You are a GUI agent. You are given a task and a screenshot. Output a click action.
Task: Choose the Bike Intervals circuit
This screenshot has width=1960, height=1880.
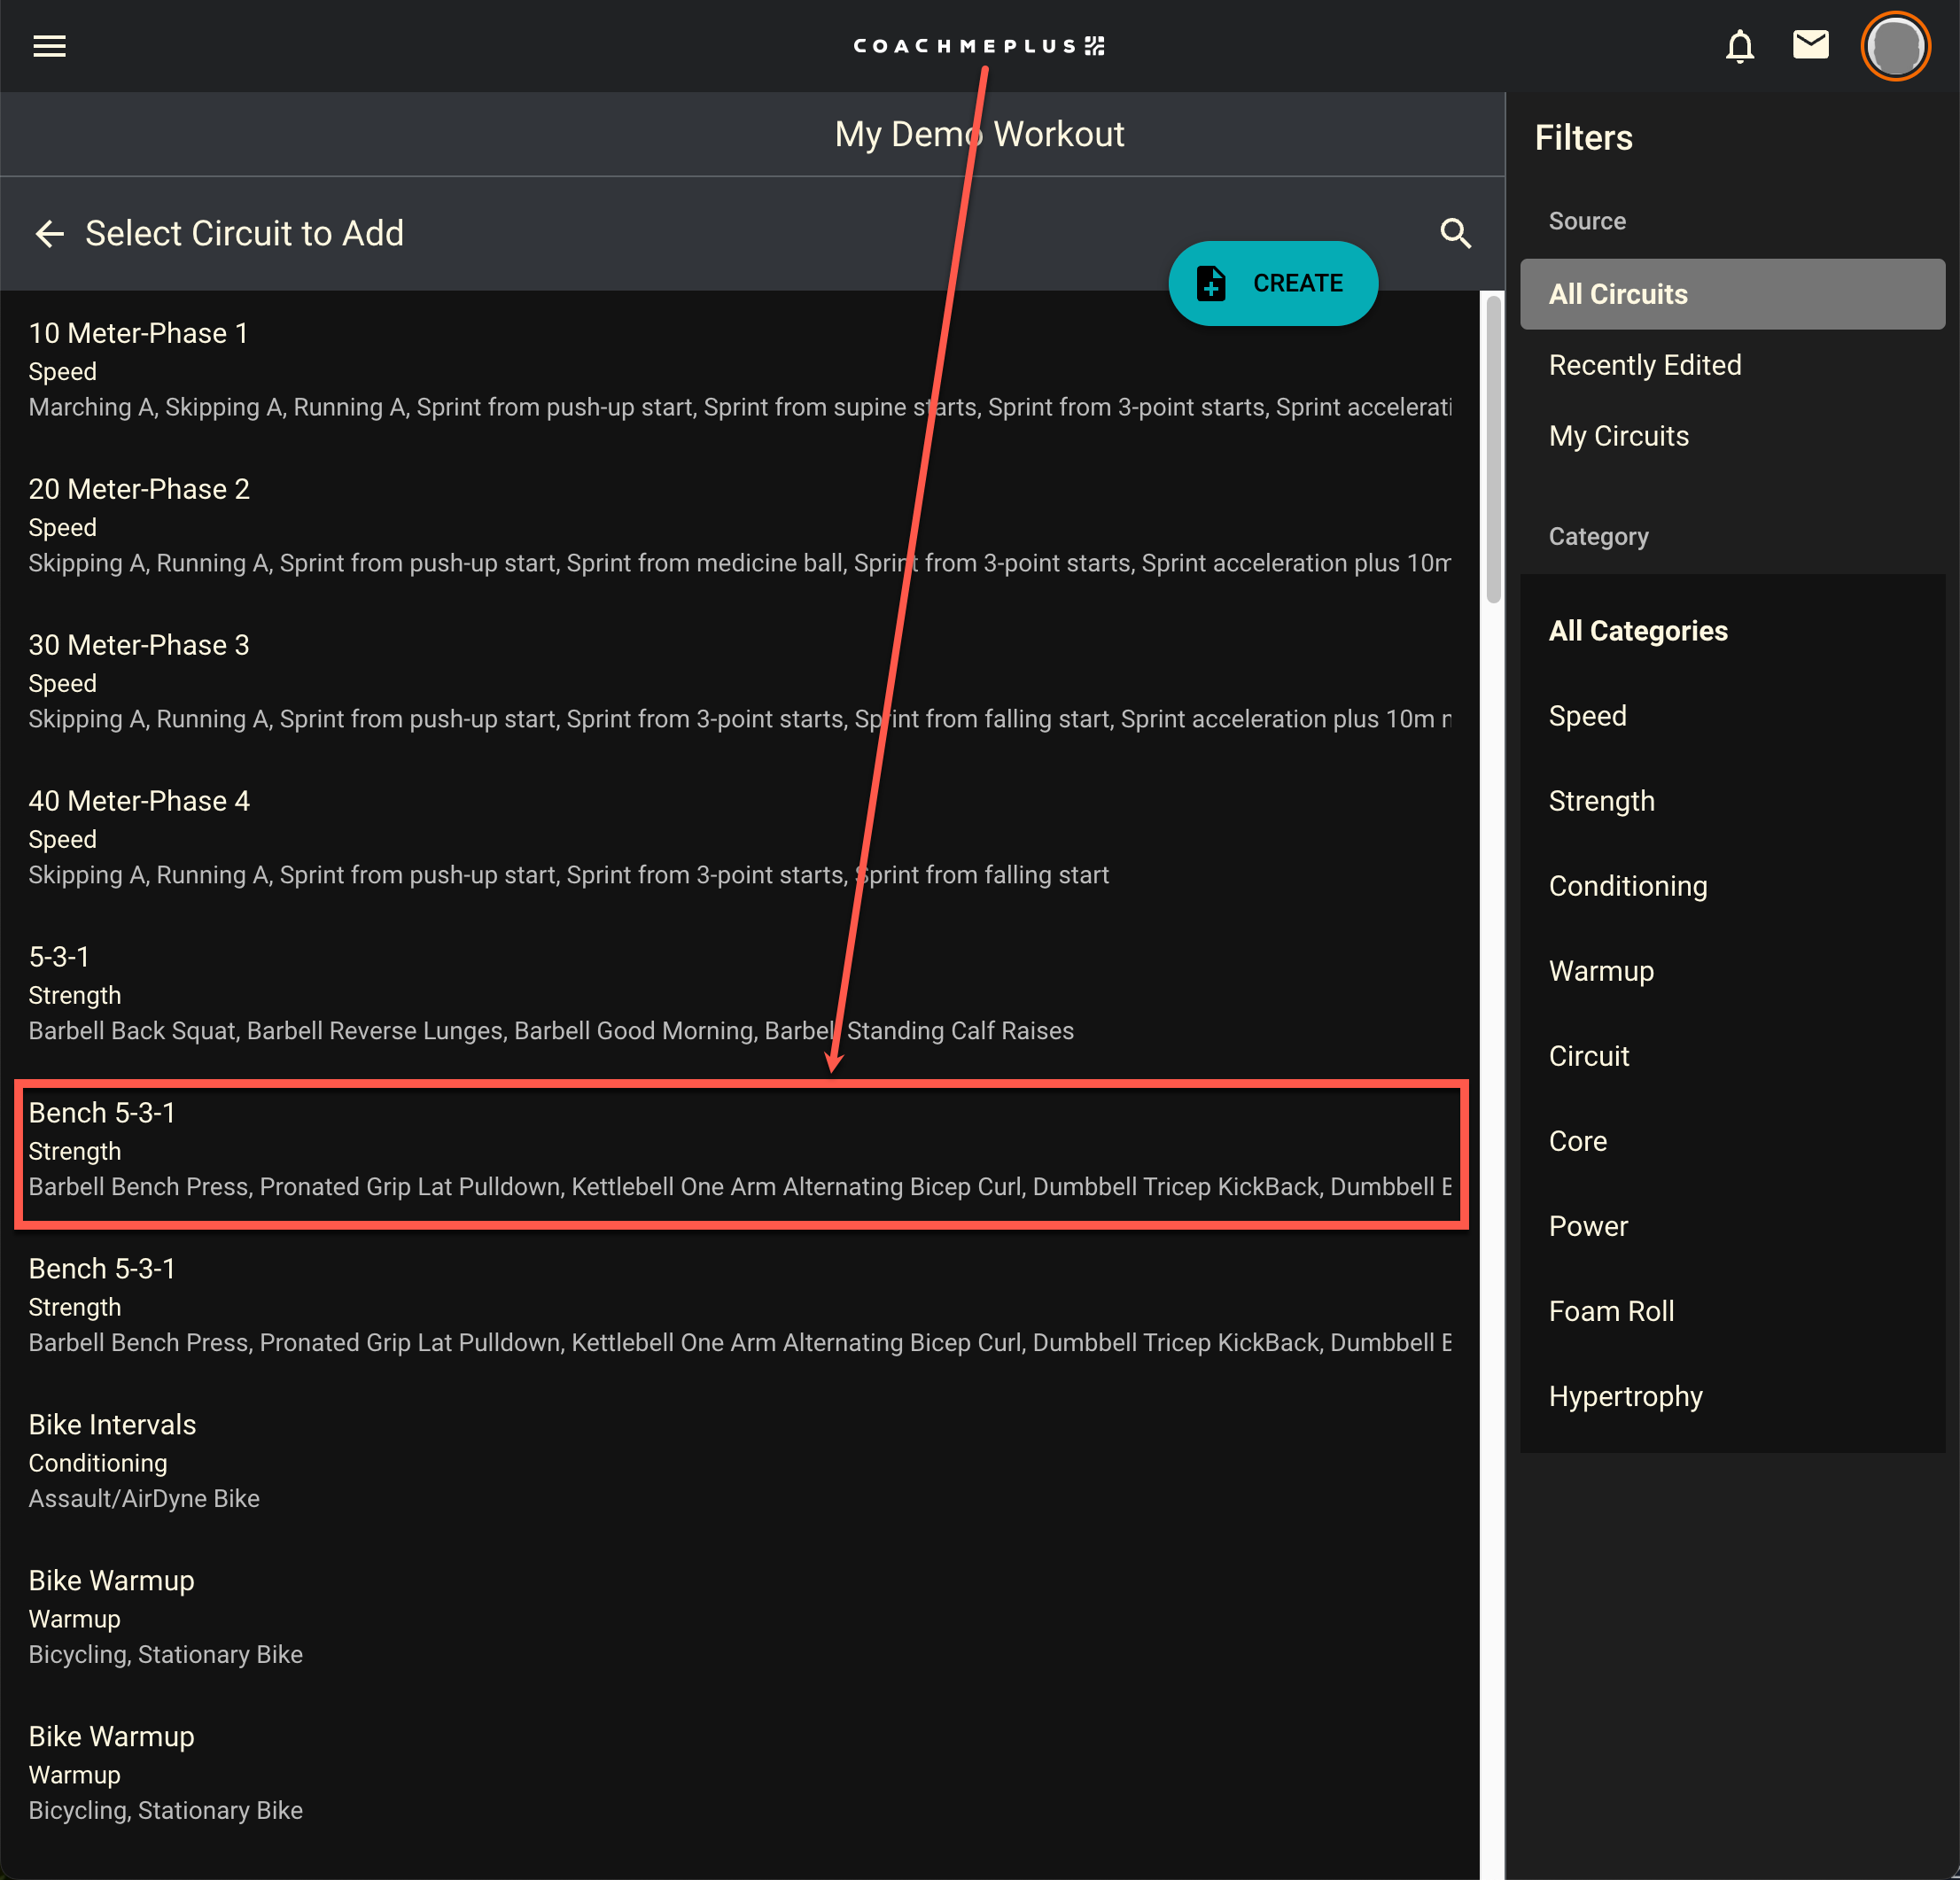740,1460
